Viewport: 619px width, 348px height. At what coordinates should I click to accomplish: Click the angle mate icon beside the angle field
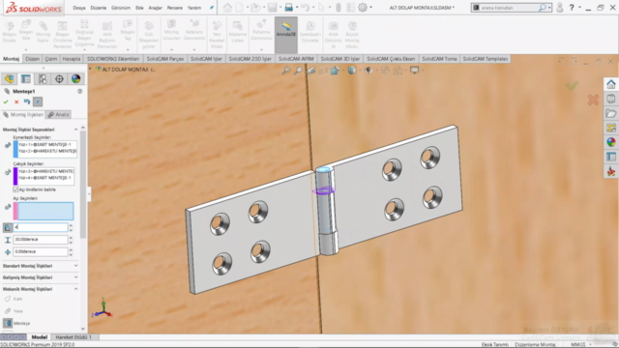(x=8, y=227)
